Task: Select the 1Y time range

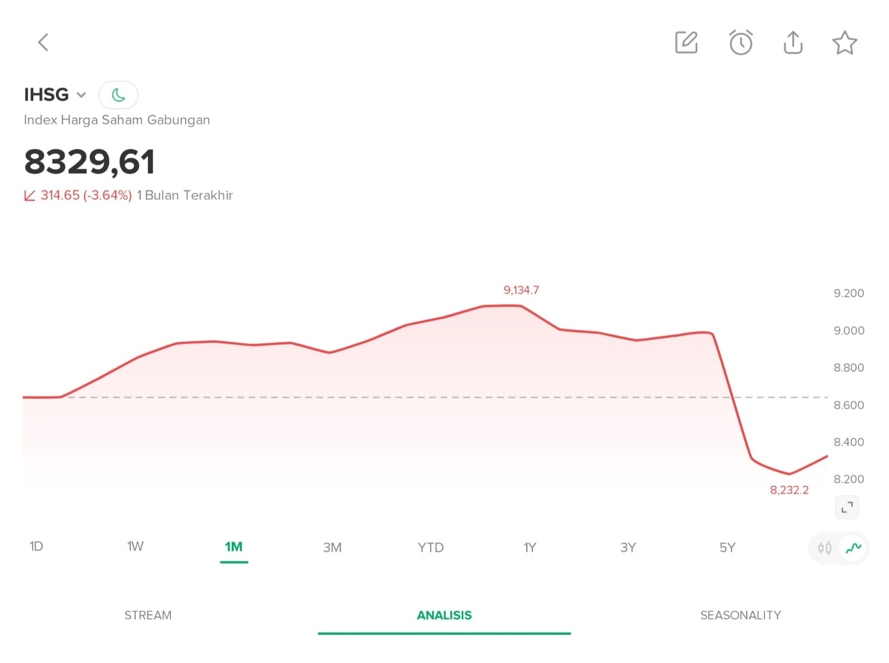Action: [x=530, y=548]
